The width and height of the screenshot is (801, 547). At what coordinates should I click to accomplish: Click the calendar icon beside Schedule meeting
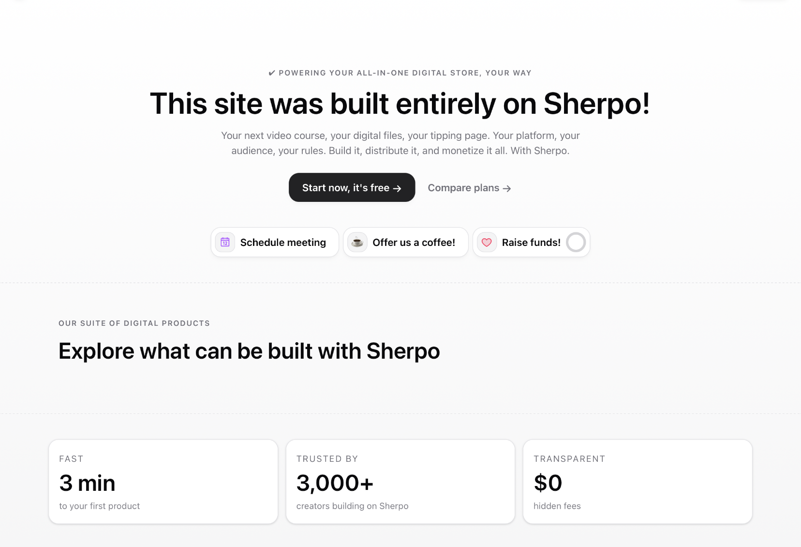[x=225, y=242]
